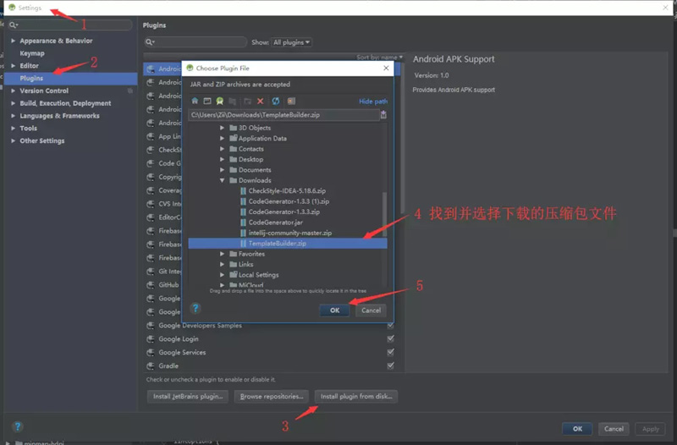Click the grayed module directory icon
The width and height of the screenshot is (677, 445).
(x=232, y=101)
